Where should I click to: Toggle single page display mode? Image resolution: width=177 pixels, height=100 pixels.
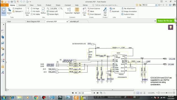click(x=134, y=93)
